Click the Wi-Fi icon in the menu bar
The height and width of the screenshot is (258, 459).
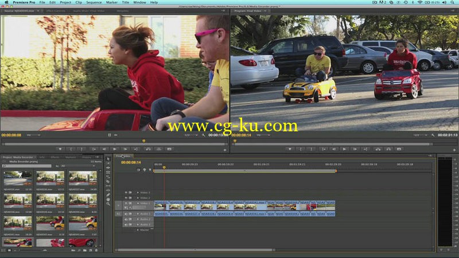click(419, 2)
